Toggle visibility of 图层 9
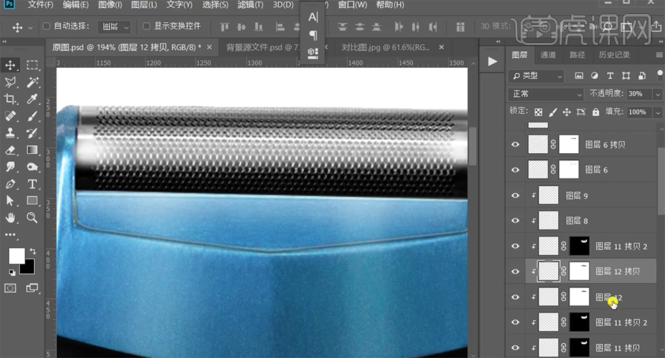Image resolution: width=665 pixels, height=358 pixels. [x=515, y=195]
